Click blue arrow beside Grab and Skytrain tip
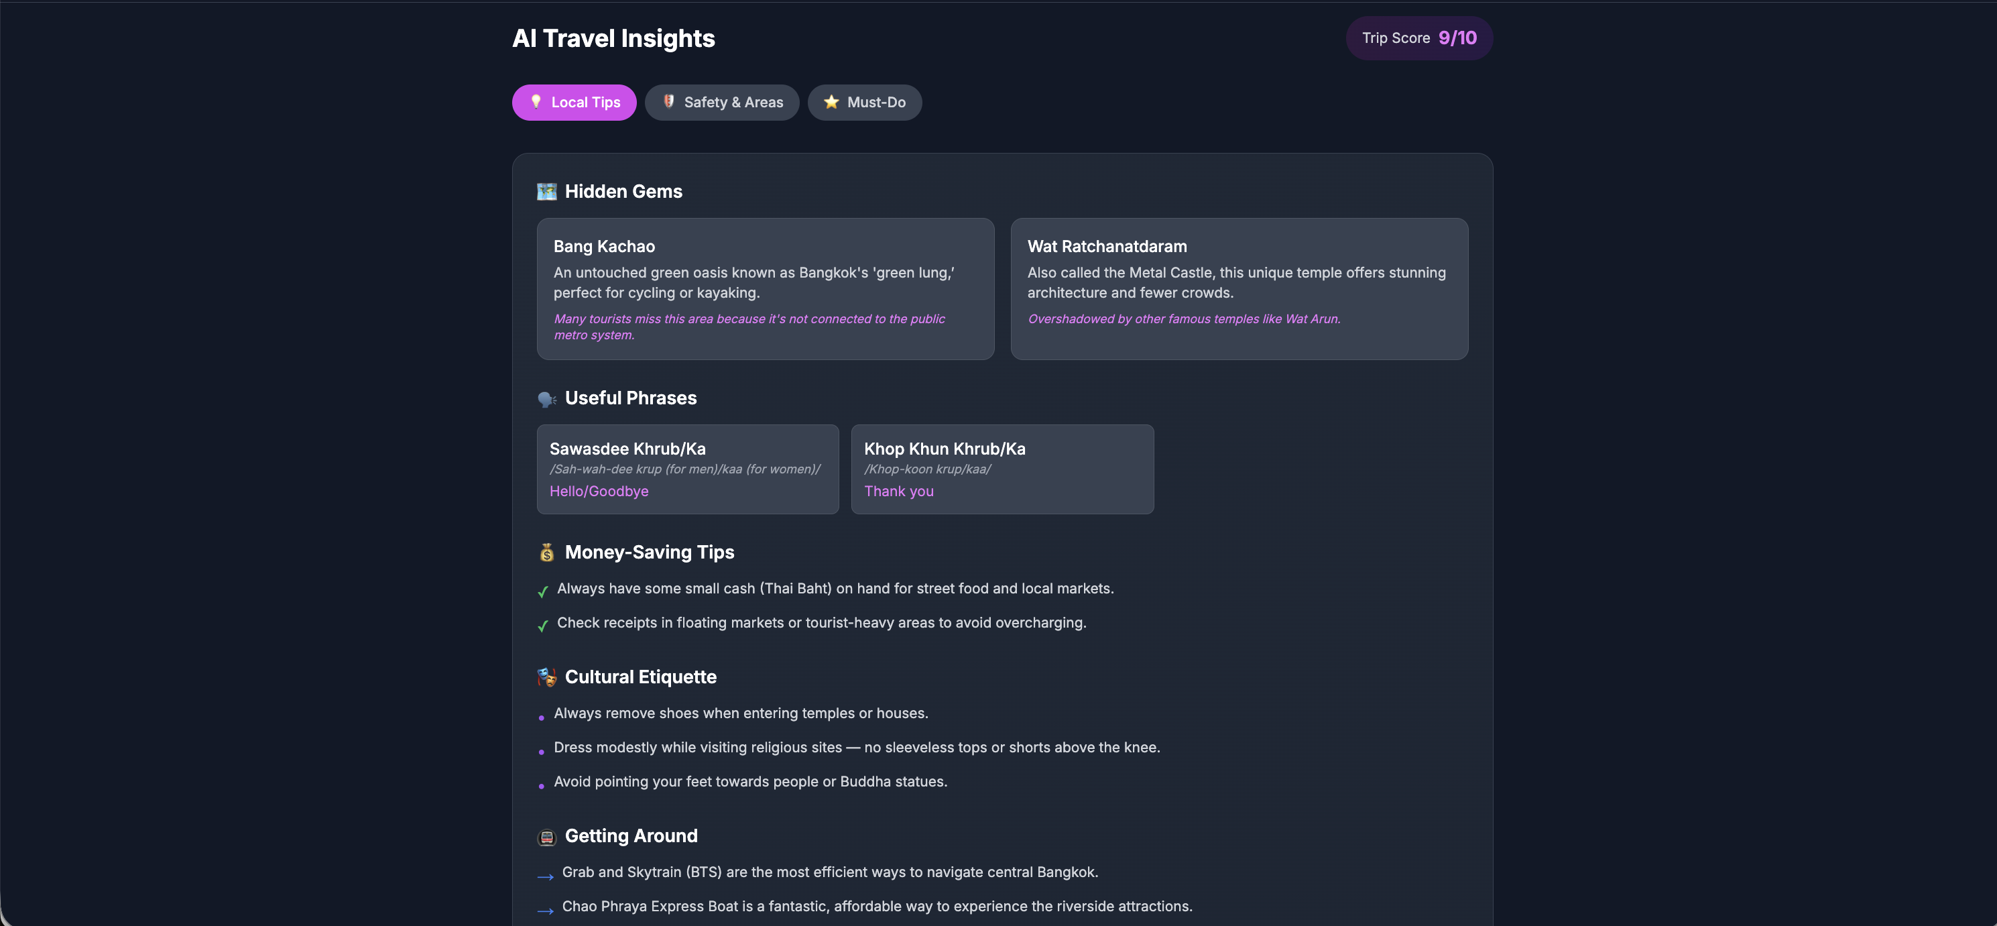The width and height of the screenshot is (1997, 926). (x=545, y=876)
